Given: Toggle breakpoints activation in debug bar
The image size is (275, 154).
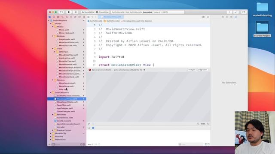Looking at the screenshot, I should tap(93, 128).
